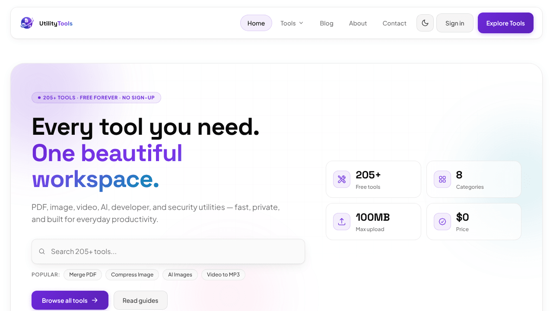
Task: Open the Contact page link
Action: (394, 23)
